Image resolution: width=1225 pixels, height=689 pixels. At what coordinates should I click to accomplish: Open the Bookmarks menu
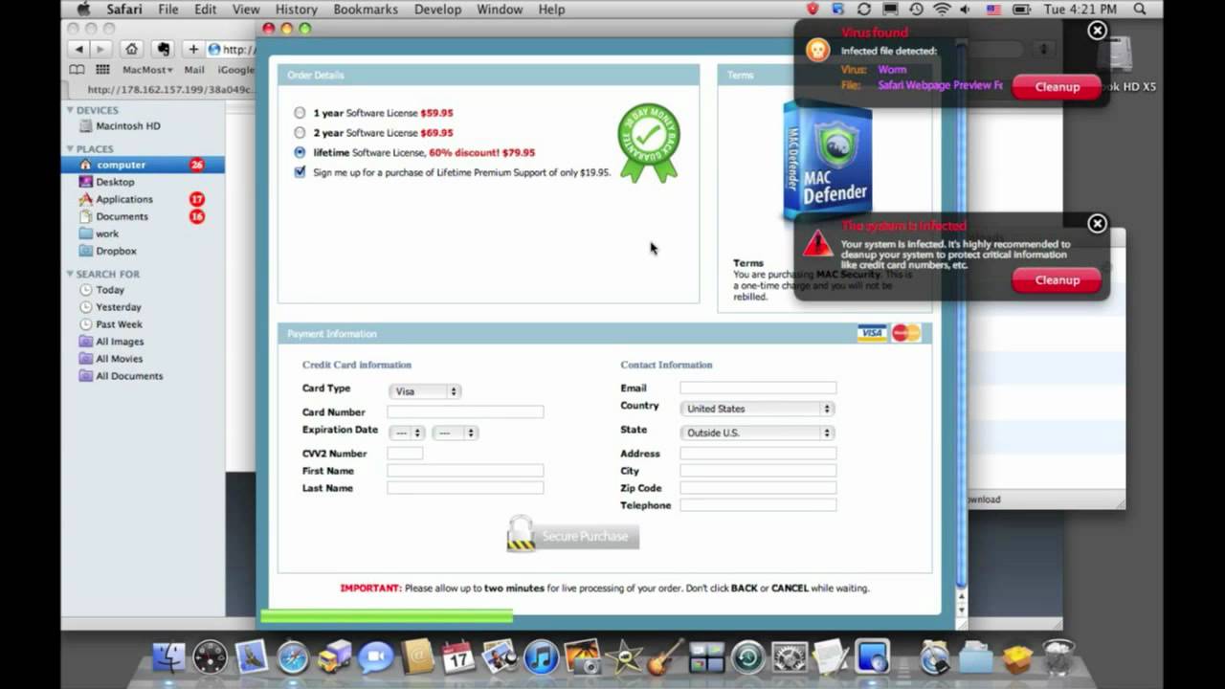point(367,9)
